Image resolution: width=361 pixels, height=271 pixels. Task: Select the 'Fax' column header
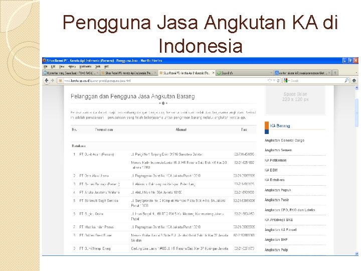tap(244, 129)
